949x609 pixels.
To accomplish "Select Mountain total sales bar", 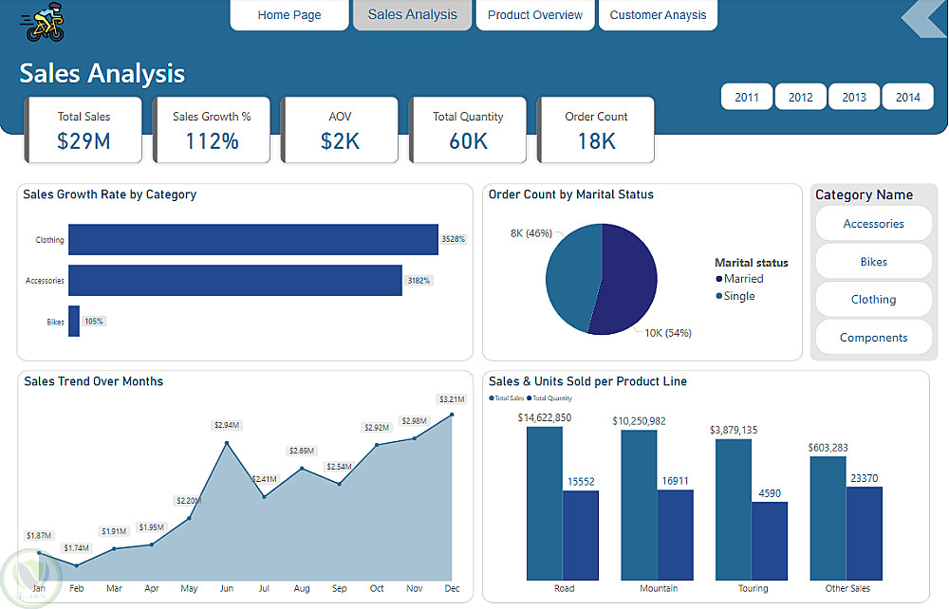I will (639, 505).
